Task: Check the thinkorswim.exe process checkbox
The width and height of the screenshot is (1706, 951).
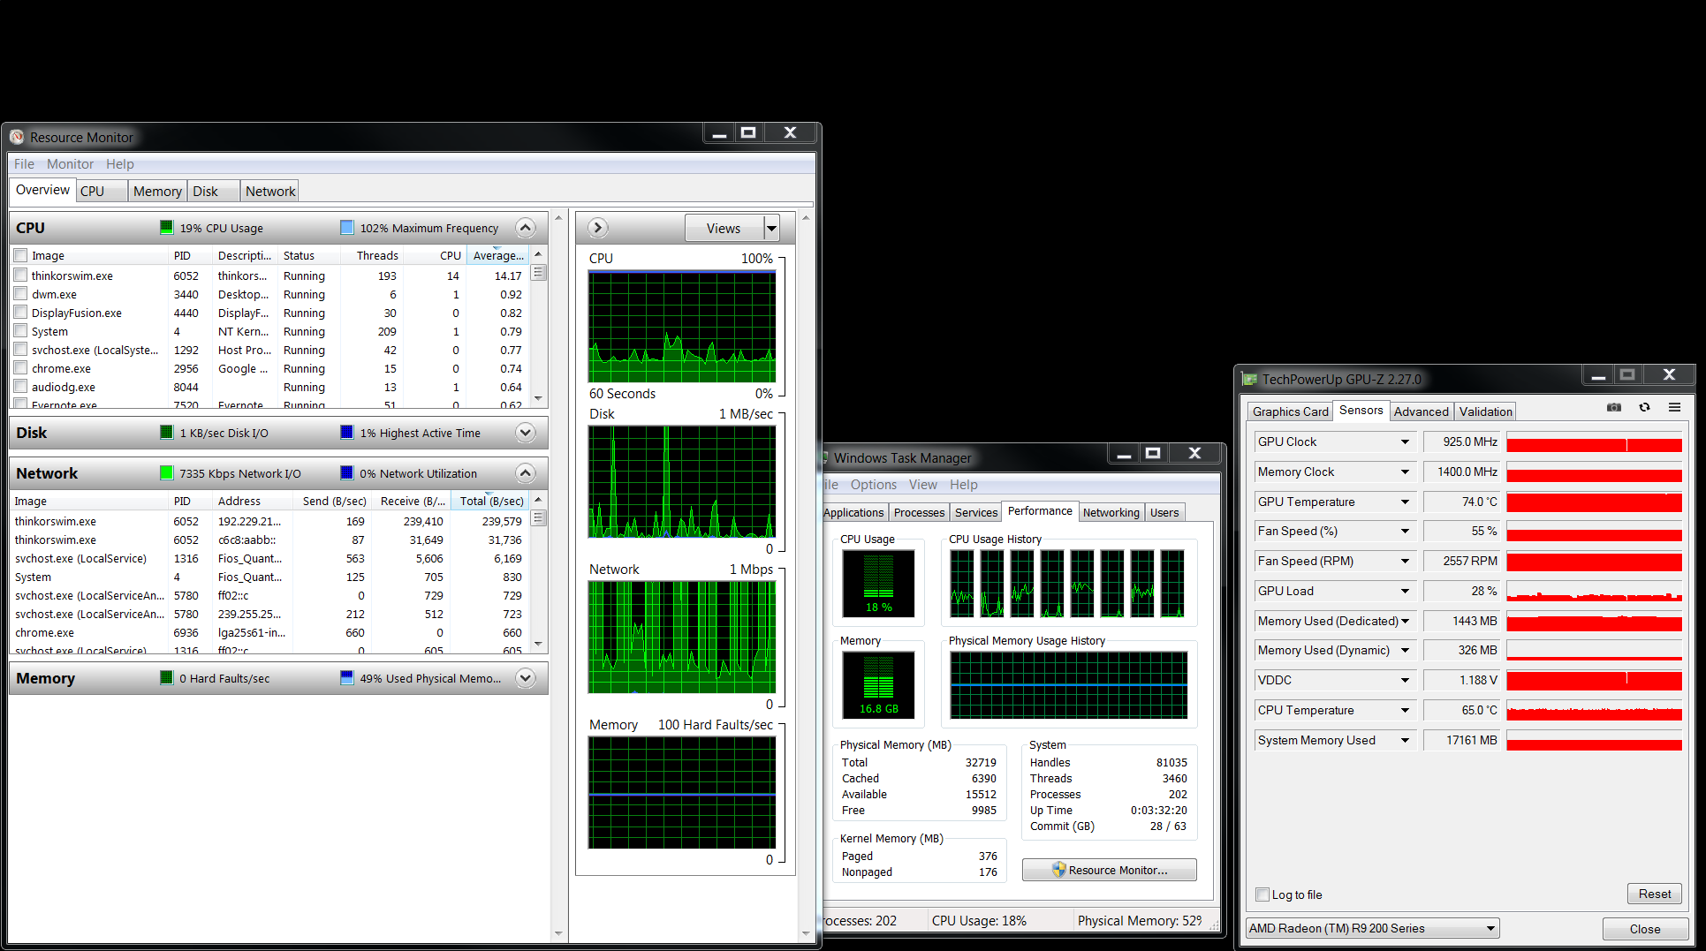Action: coord(20,275)
